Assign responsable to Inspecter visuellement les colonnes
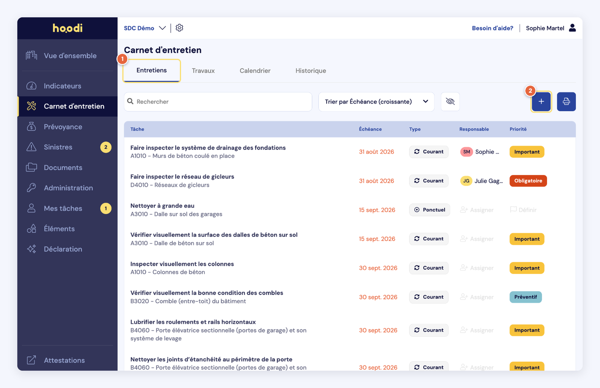Viewport: 600px width, 388px height. [x=477, y=268]
